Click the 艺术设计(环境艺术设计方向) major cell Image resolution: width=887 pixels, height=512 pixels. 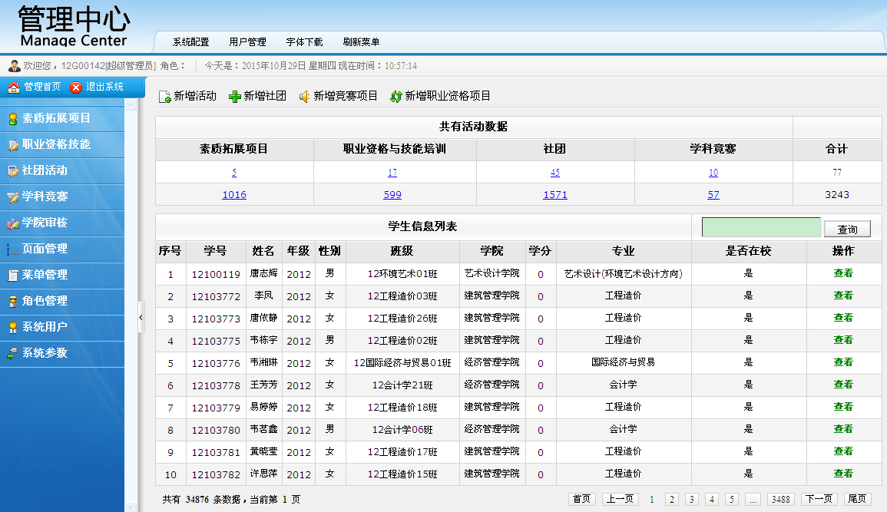click(624, 274)
